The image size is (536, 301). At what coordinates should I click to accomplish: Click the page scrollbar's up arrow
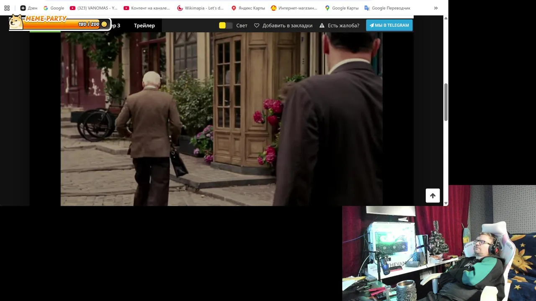click(x=446, y=18)
